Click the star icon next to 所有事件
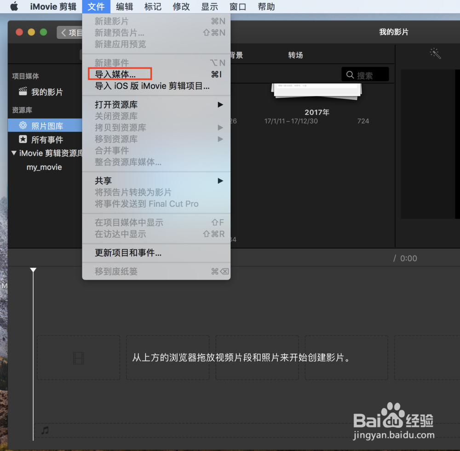The width and height of the screenshot is (460, 451). [x=23, y=139]
